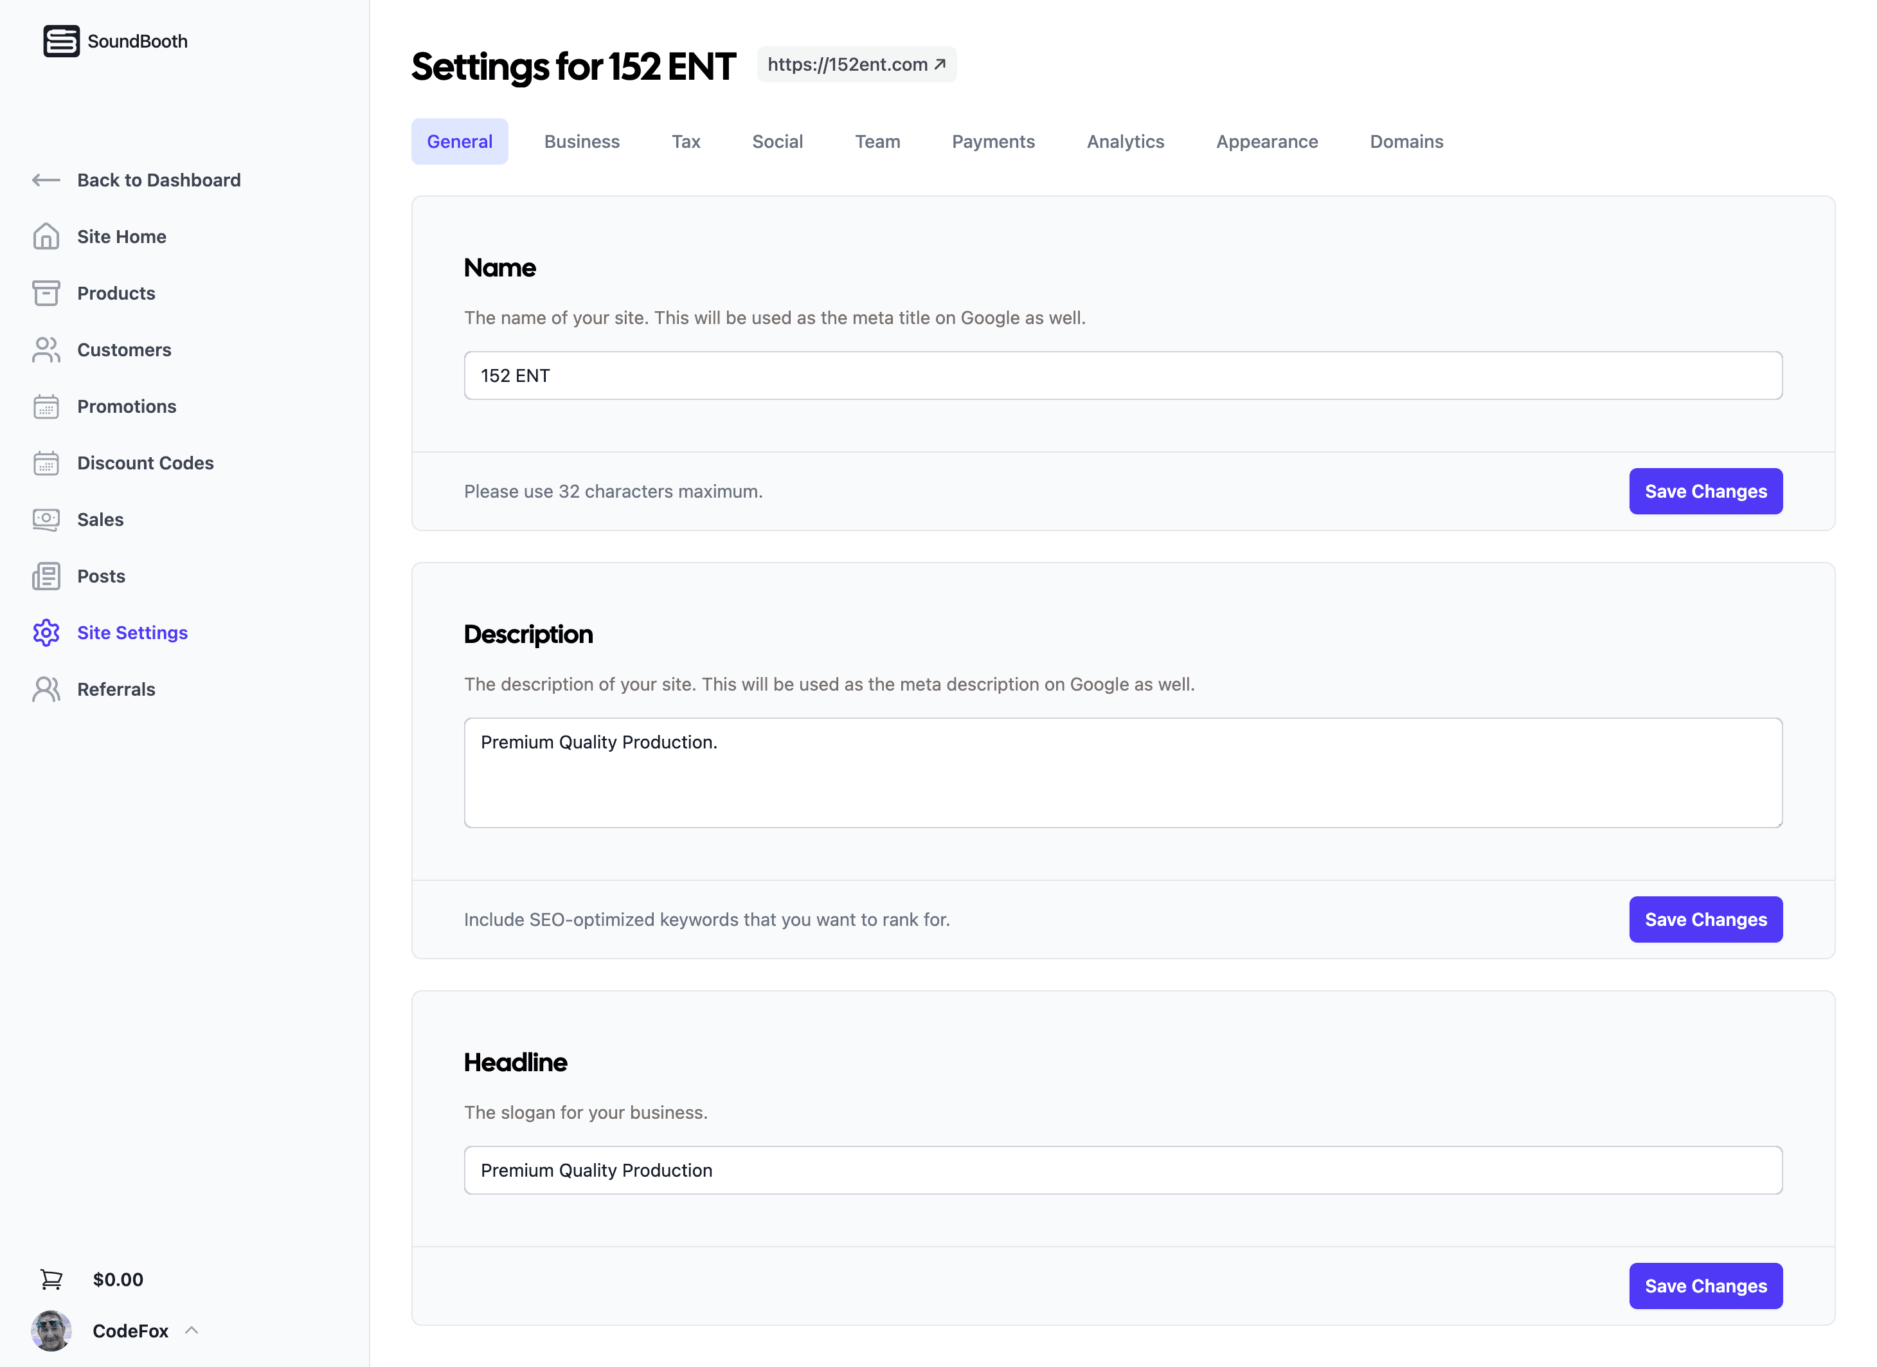
Task: Open the Promotions calendar icon
Action: [x=46, y=406]
